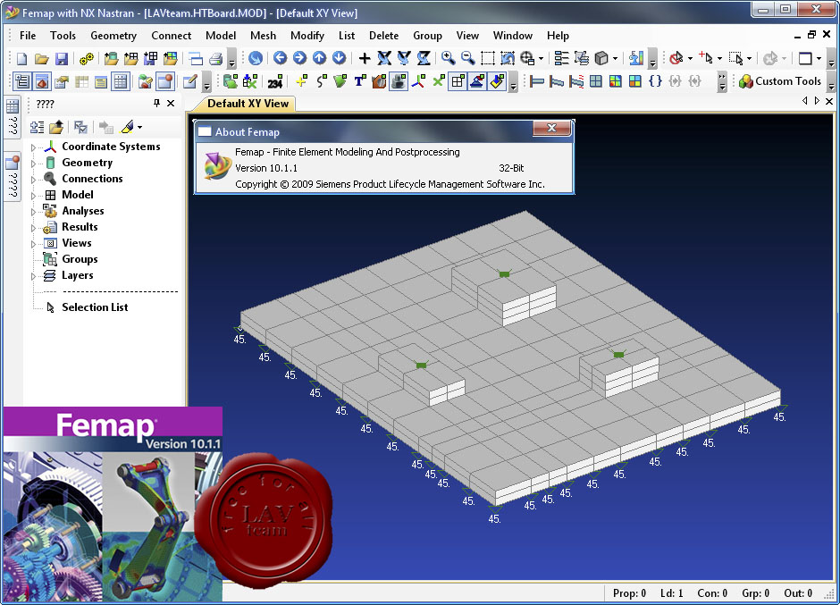Click the 234 numbering icon
Viewport: 840px width, 605px height.
click(275, 82)
